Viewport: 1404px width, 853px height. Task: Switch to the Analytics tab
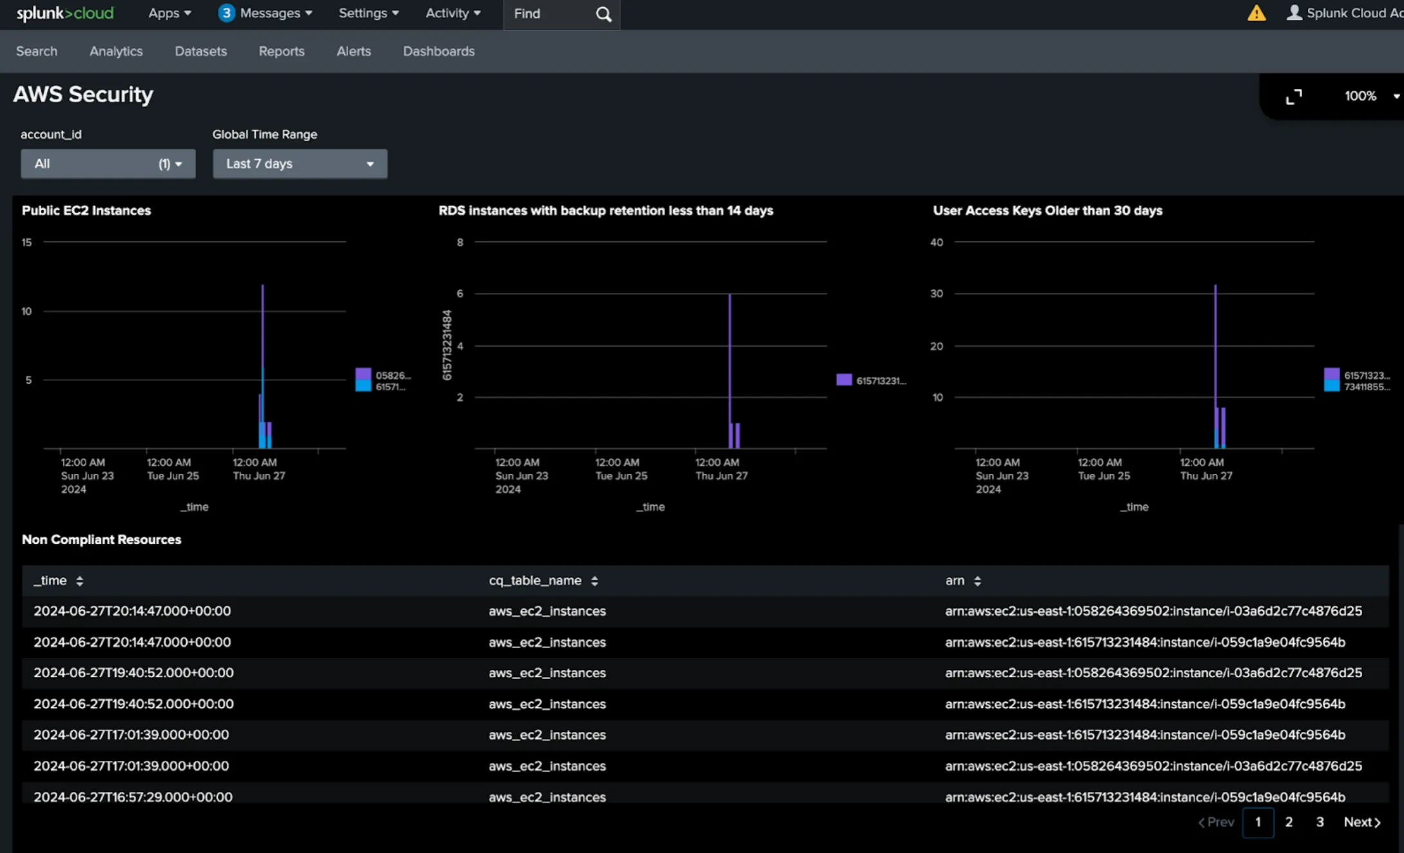[116, 51]
